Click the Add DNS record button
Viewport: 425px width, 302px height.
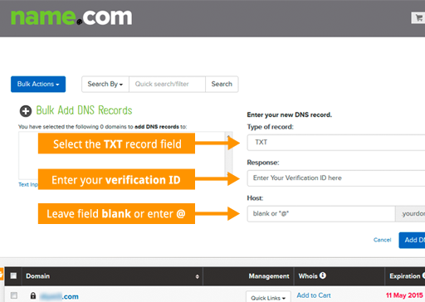click(412, 240)
